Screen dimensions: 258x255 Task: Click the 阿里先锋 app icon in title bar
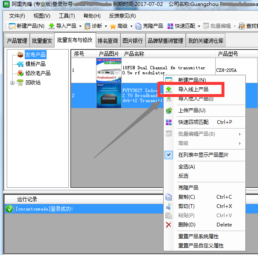pyautogui.click(x=6, y=4)
